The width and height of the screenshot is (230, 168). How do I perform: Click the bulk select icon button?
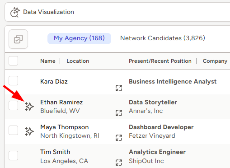coord(18,39)
